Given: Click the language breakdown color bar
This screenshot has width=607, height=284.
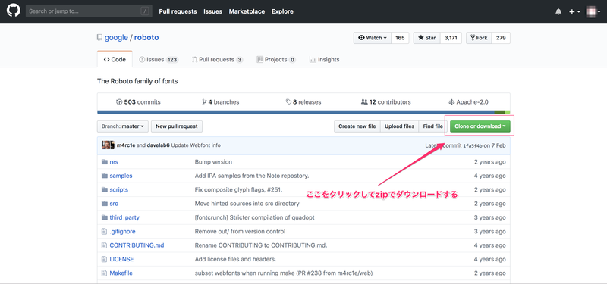Looking at the screenshot, I should 303,112.
